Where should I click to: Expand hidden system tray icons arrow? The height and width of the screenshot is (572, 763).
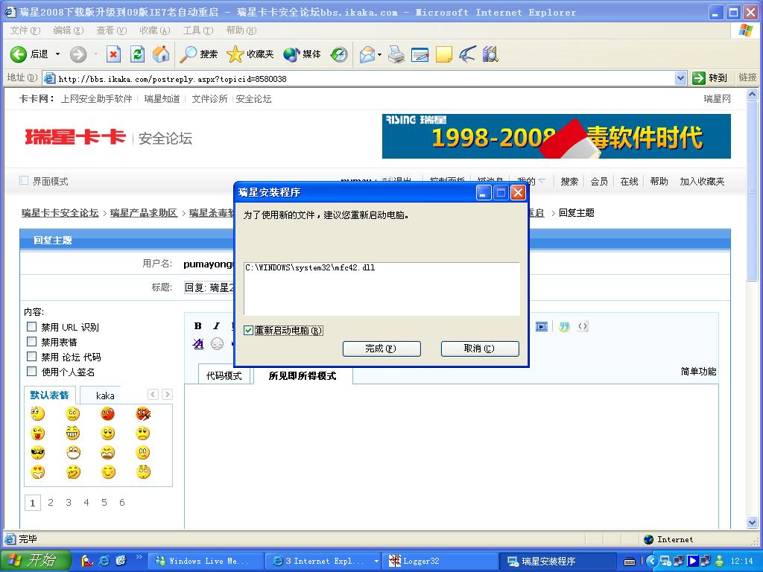[652, 561]
